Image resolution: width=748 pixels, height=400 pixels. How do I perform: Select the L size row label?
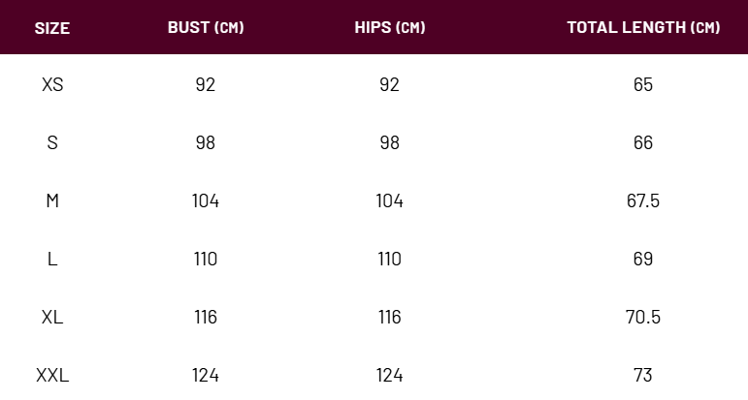point(52,259)
